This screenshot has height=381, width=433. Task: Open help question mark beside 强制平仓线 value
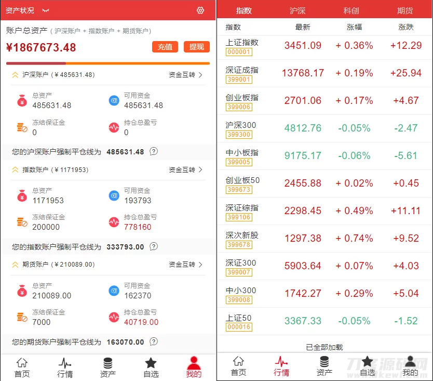(154, 152)
